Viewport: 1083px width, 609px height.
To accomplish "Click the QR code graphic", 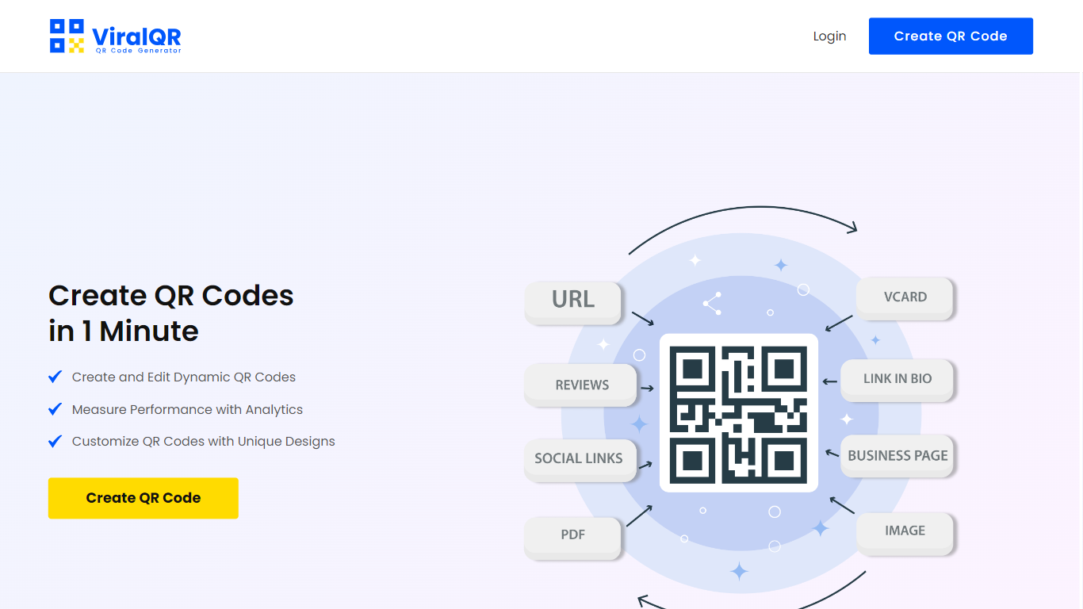I will [739, 413].
